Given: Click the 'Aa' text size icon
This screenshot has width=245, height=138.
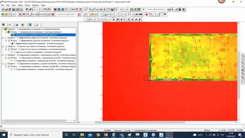Looking at the screenshot, I should pyautogui.click(x=168, y=10).
